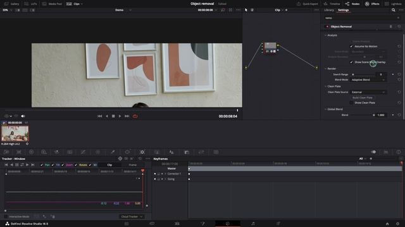Open the Tracker palette icon
405x227 pixels.
click(142, 152)
